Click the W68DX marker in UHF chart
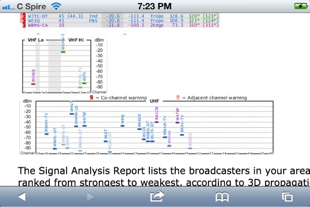 point(139,129)
